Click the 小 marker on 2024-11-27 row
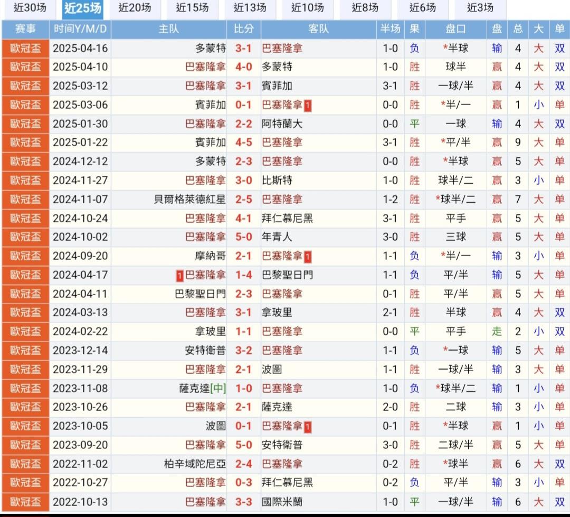 pos(539,180)
